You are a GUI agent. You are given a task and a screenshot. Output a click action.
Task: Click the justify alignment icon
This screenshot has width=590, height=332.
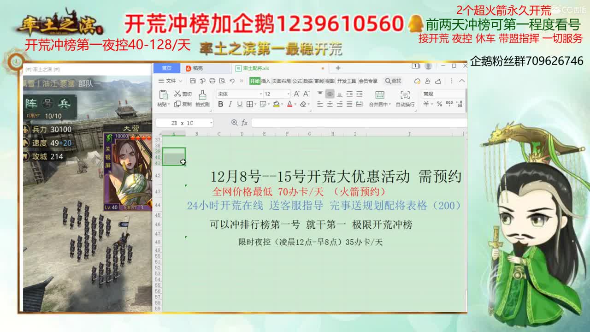[349, 104]
